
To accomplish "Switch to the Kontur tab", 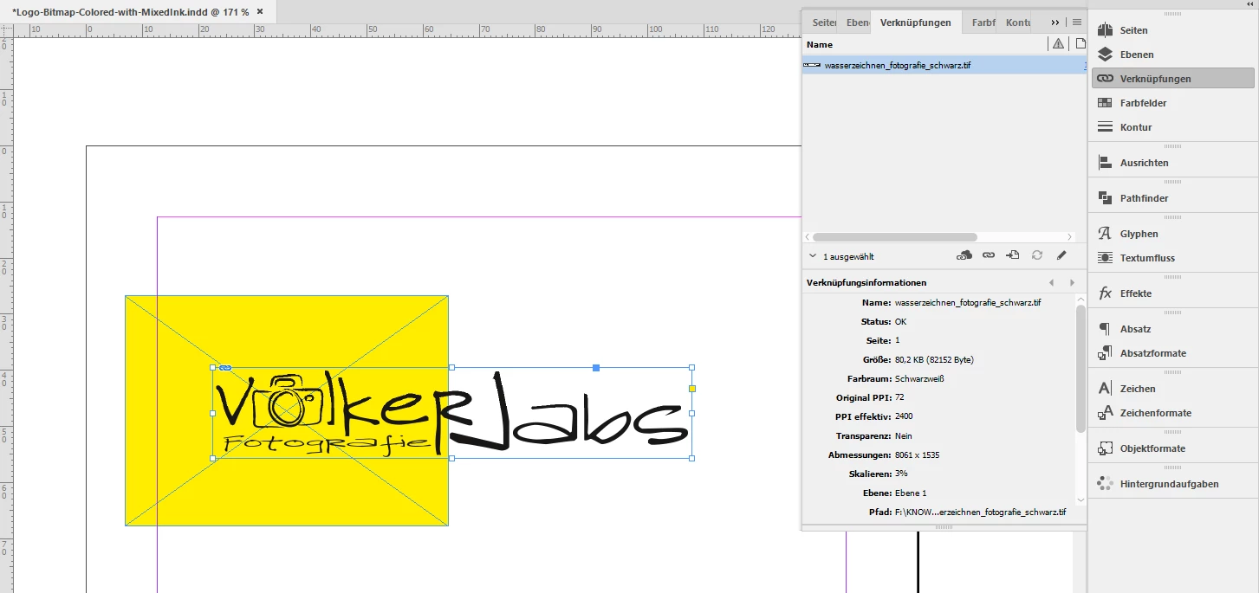I will click(1017, 23).
